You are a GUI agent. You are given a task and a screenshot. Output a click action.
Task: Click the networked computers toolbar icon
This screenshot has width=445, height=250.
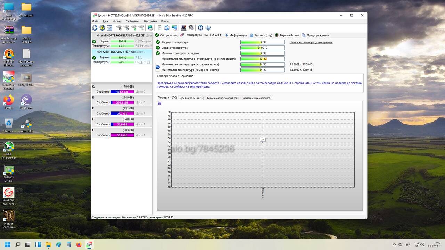tap(174, 28)
